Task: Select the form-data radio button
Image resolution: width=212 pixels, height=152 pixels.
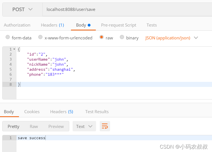Action: point(8,37)
